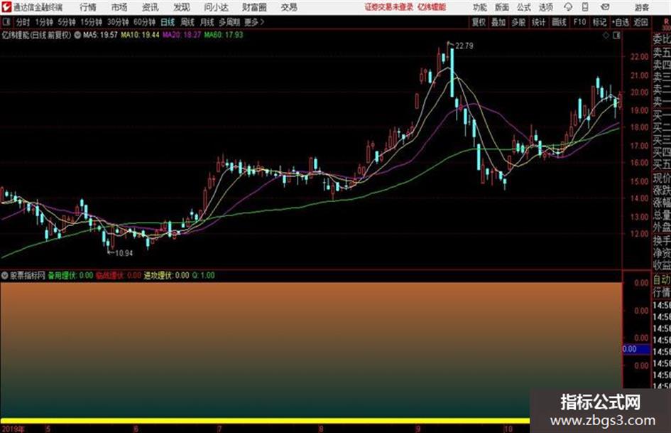This screenshot has height=433, width=671.
Task: Click the red 亿纬锂能 stock name link
Action: pos(432,7)
